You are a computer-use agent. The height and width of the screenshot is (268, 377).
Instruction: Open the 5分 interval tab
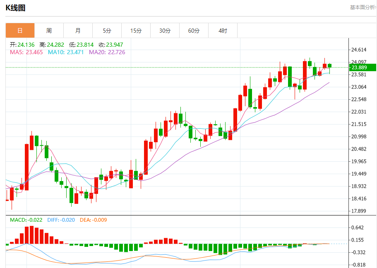point(107,31)
